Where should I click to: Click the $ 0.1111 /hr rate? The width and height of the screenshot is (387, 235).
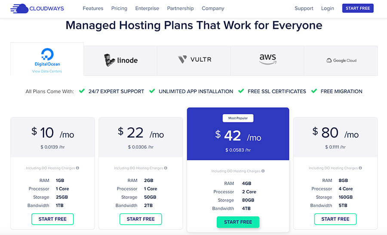coord(335,147)
